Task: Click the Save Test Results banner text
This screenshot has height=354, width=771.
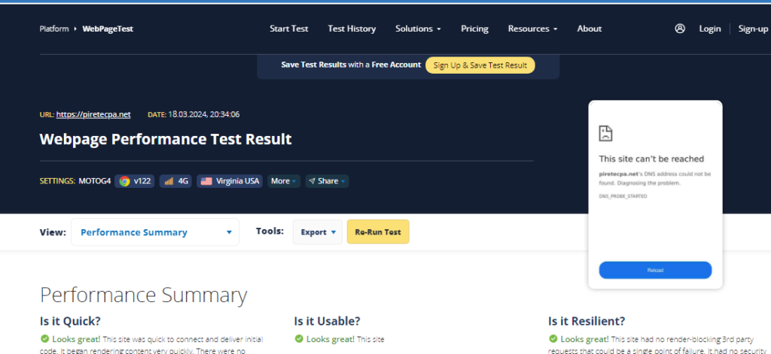Action: click(351, 65)
